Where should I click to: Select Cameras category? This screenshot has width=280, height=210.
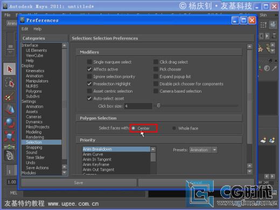click(x=34, y=117)
